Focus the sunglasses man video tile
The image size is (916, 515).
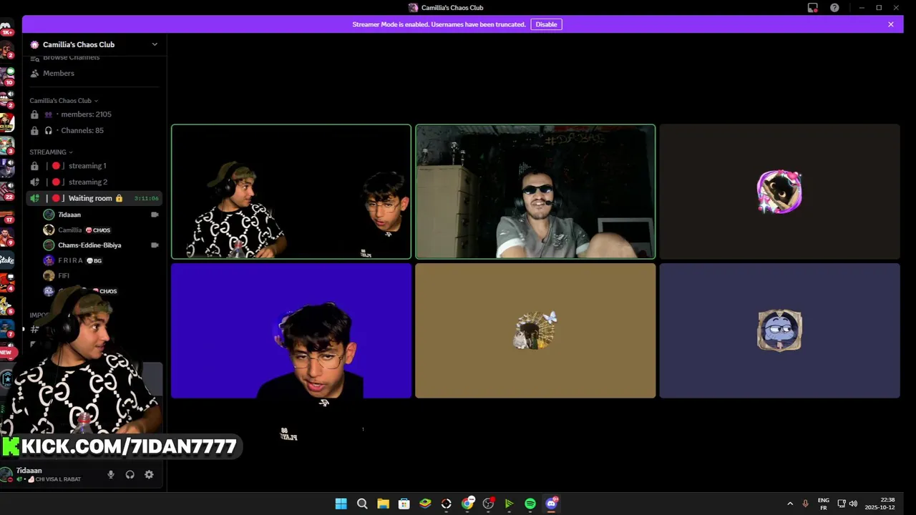(535, 192)
